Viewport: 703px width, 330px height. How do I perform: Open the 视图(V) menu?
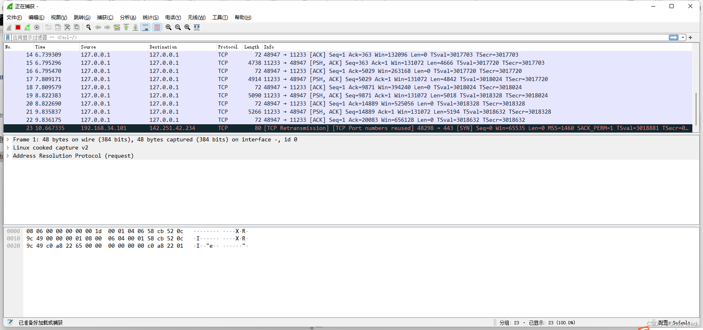tap(59, 18)
